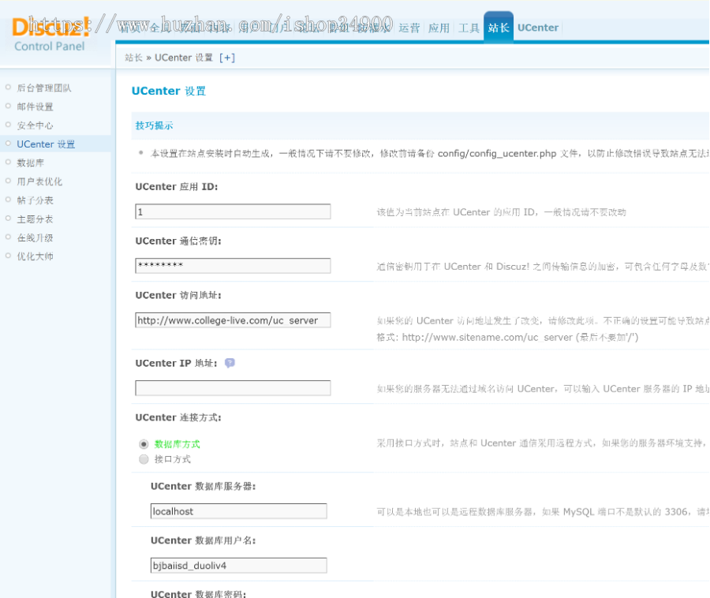
Task: Select the 接口方式 connection option
Action: (144, 458)
